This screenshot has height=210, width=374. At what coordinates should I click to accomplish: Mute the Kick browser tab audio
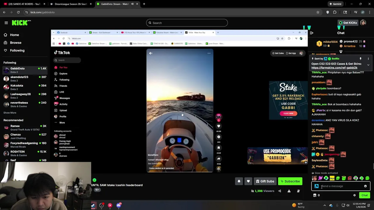tap(132, 4)
